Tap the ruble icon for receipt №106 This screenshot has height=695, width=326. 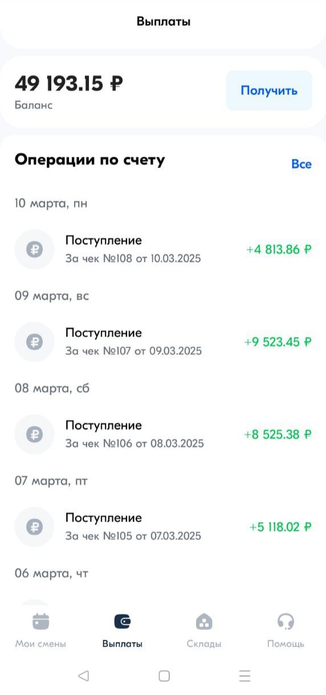point(34,435)
